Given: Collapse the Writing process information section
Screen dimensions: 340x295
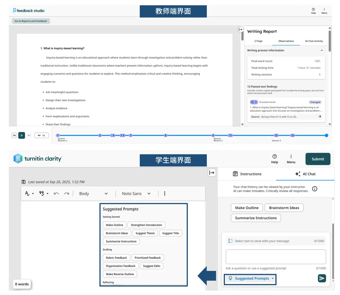Looking at the screenshot, I should (x=321, y=50).
